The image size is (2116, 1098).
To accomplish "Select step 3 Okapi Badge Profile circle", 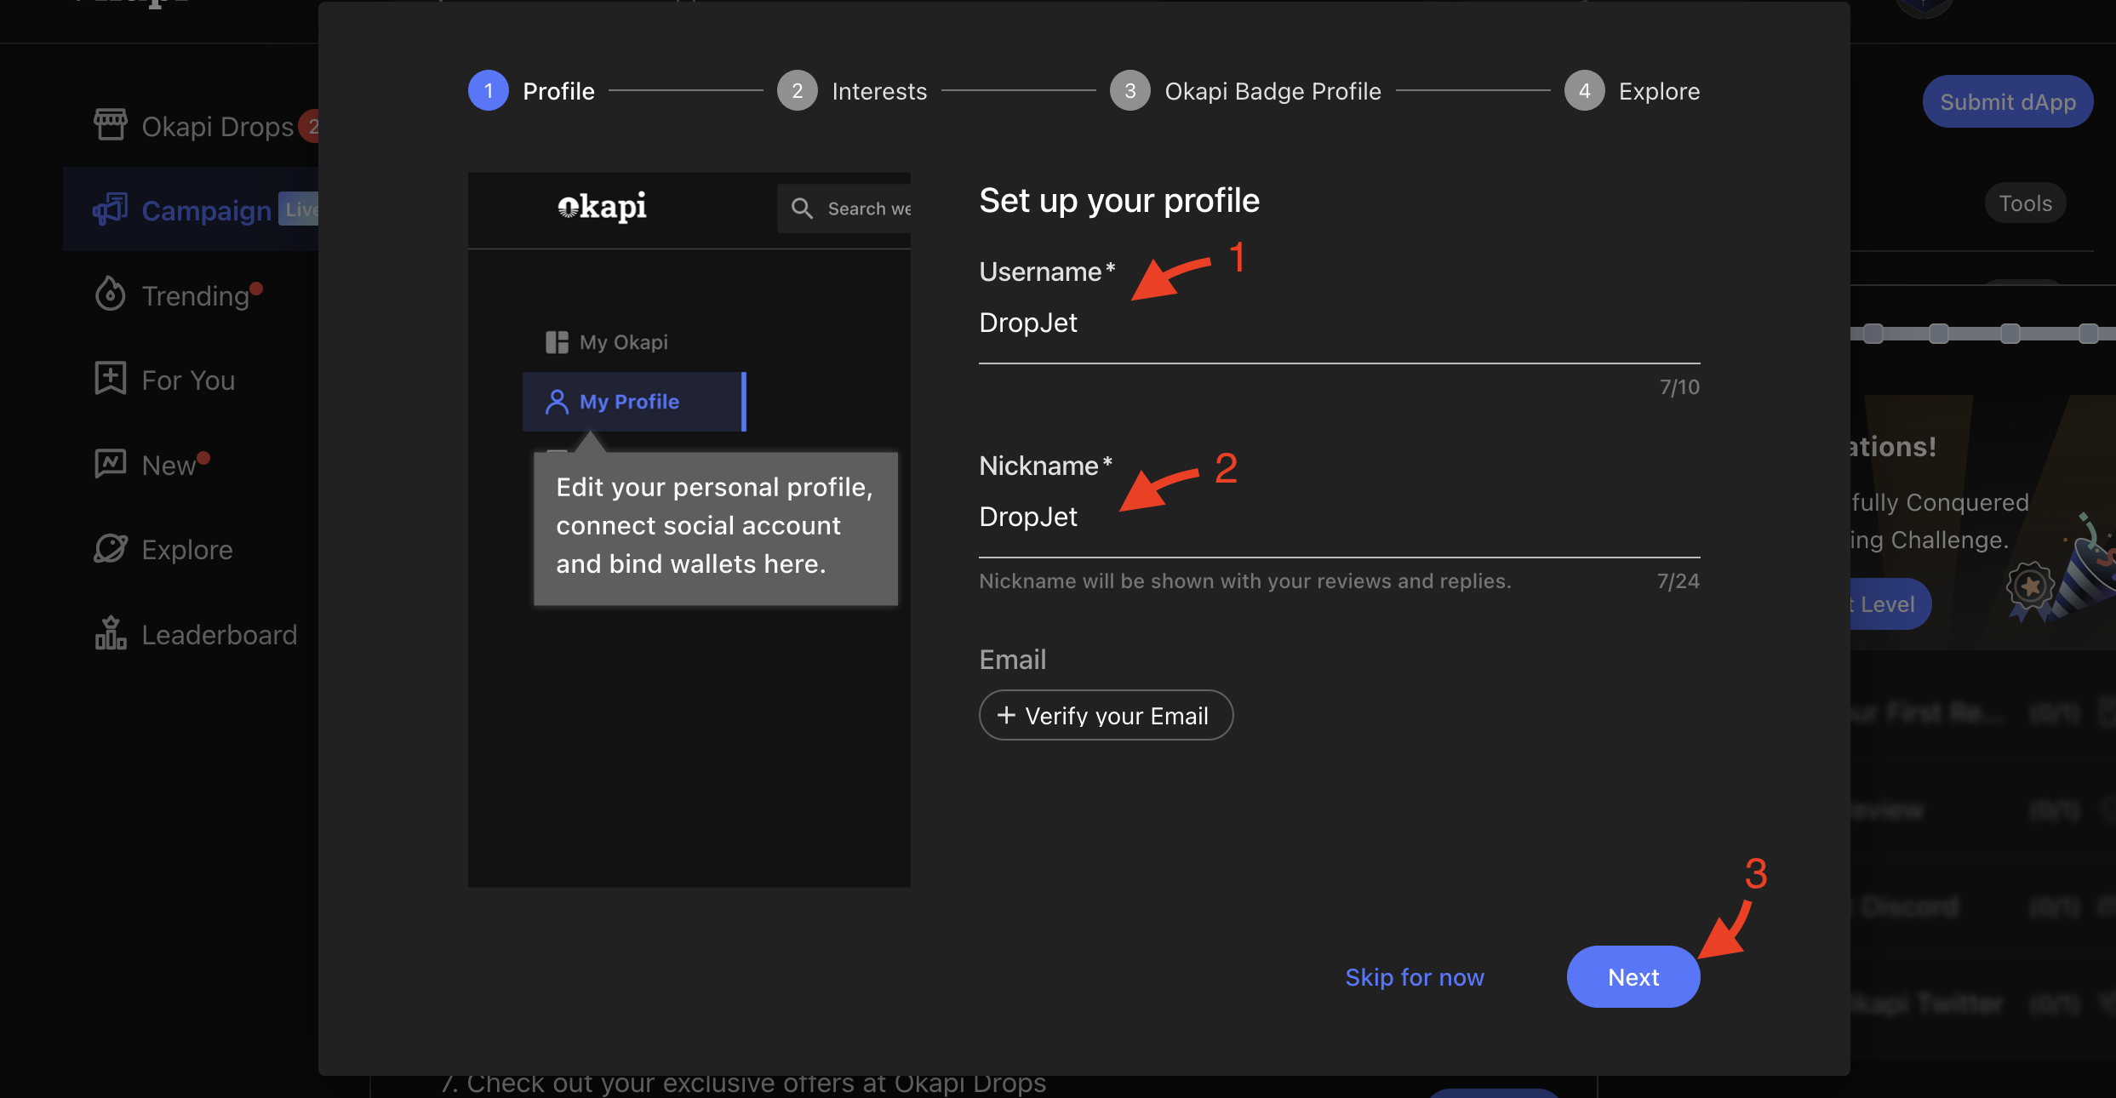I will (x=1130, y=90).
